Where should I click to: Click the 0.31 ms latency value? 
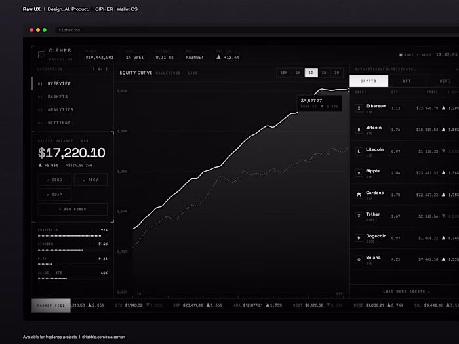coord(165,58)
